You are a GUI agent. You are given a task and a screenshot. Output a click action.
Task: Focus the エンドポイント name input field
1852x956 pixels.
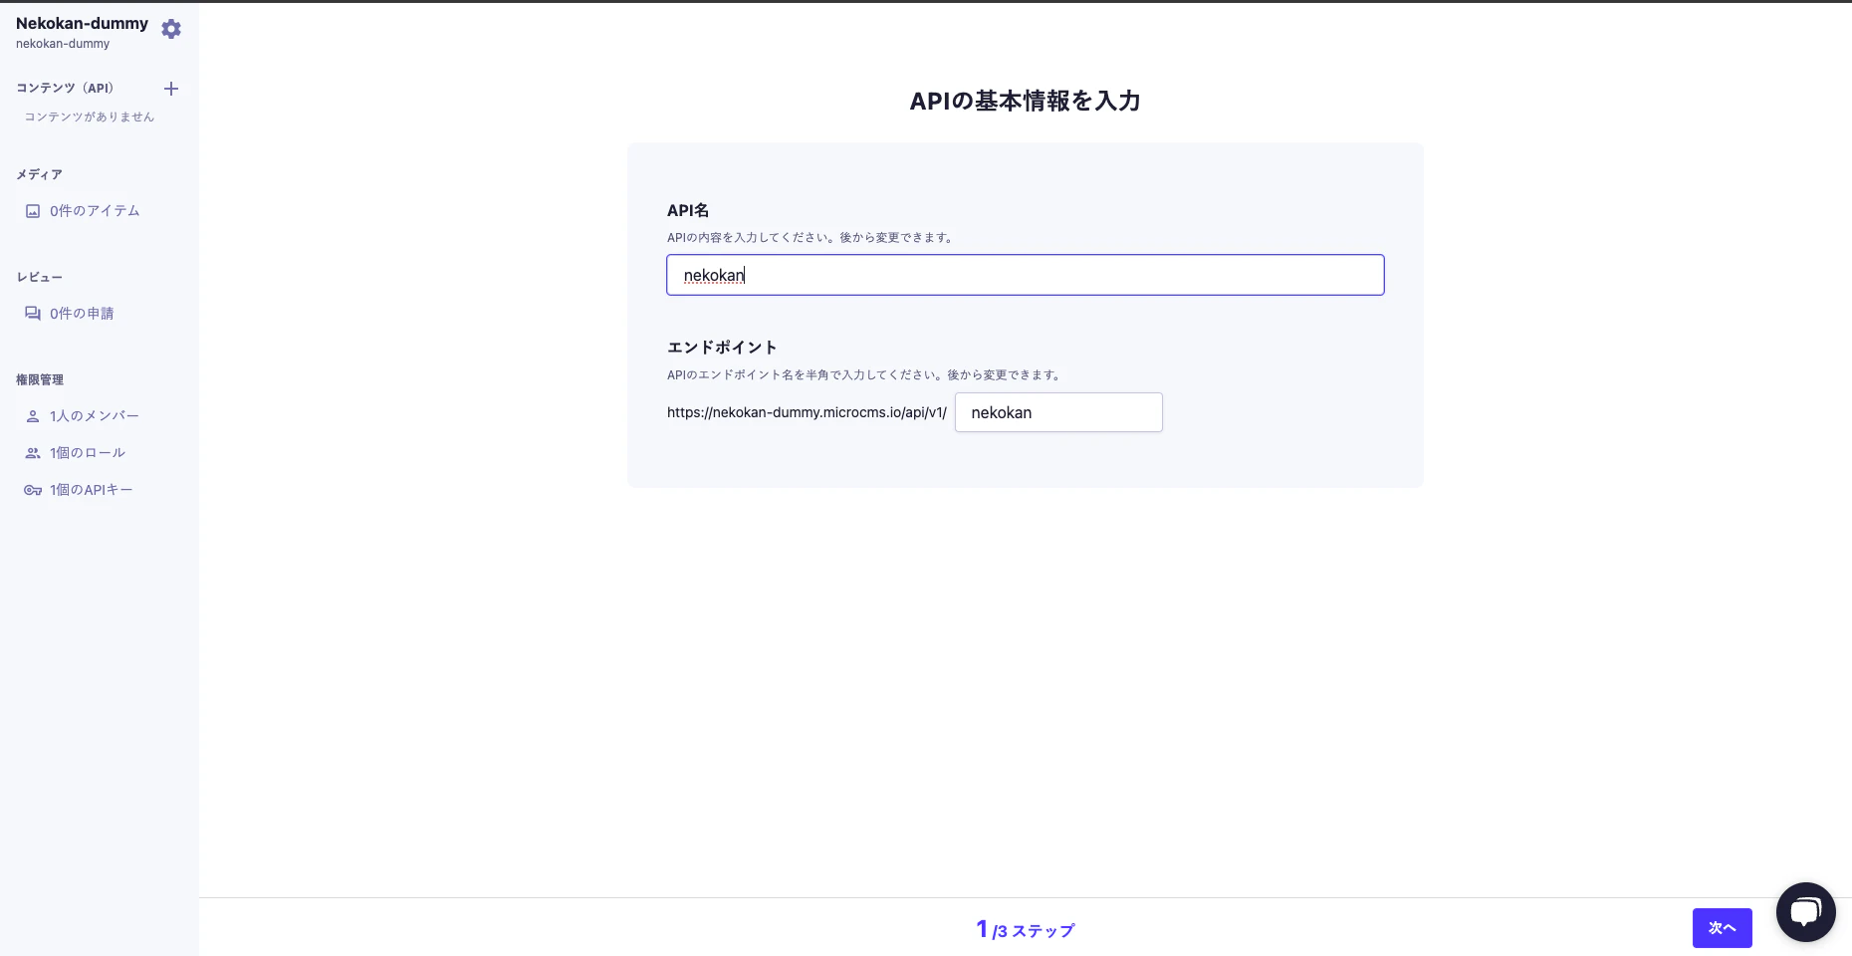(x=1058, y=412)
